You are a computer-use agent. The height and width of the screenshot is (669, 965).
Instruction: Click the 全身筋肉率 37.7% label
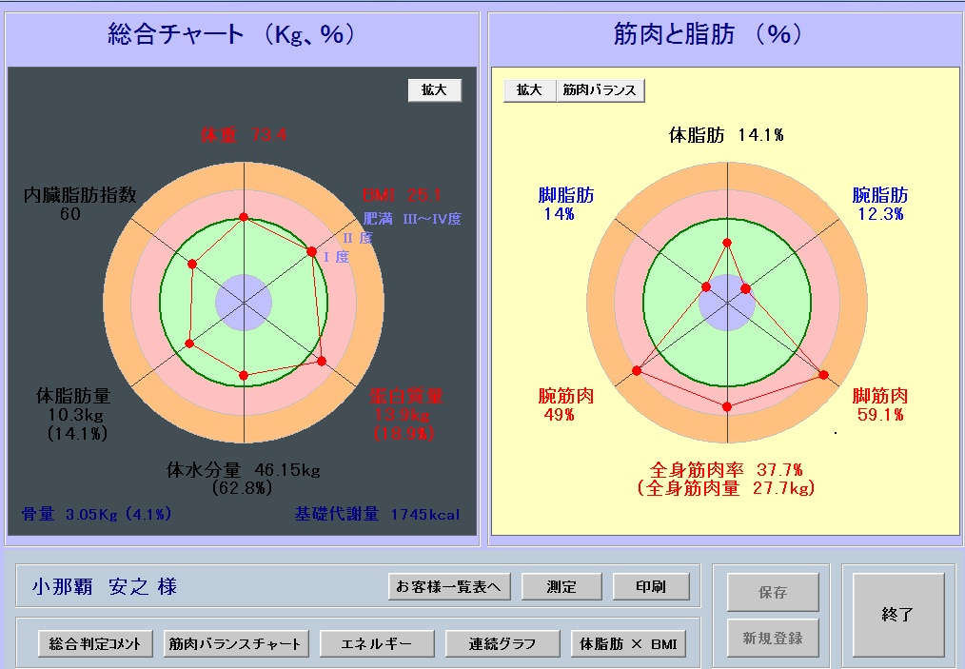click(x=727, y=470)
